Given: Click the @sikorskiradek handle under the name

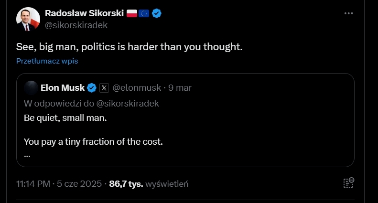Looking at the screenshot, I should point(76,25).
